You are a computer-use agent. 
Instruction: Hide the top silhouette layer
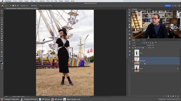pyautogui.click(x=133, y=53)
